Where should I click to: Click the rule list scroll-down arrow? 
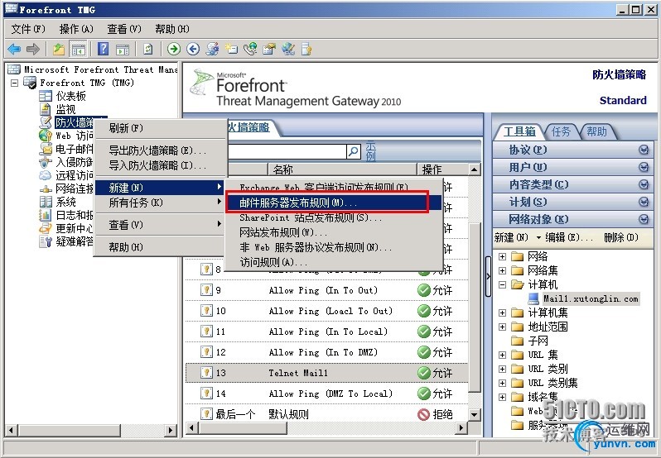pyautogui.click(x=475, y=414)
